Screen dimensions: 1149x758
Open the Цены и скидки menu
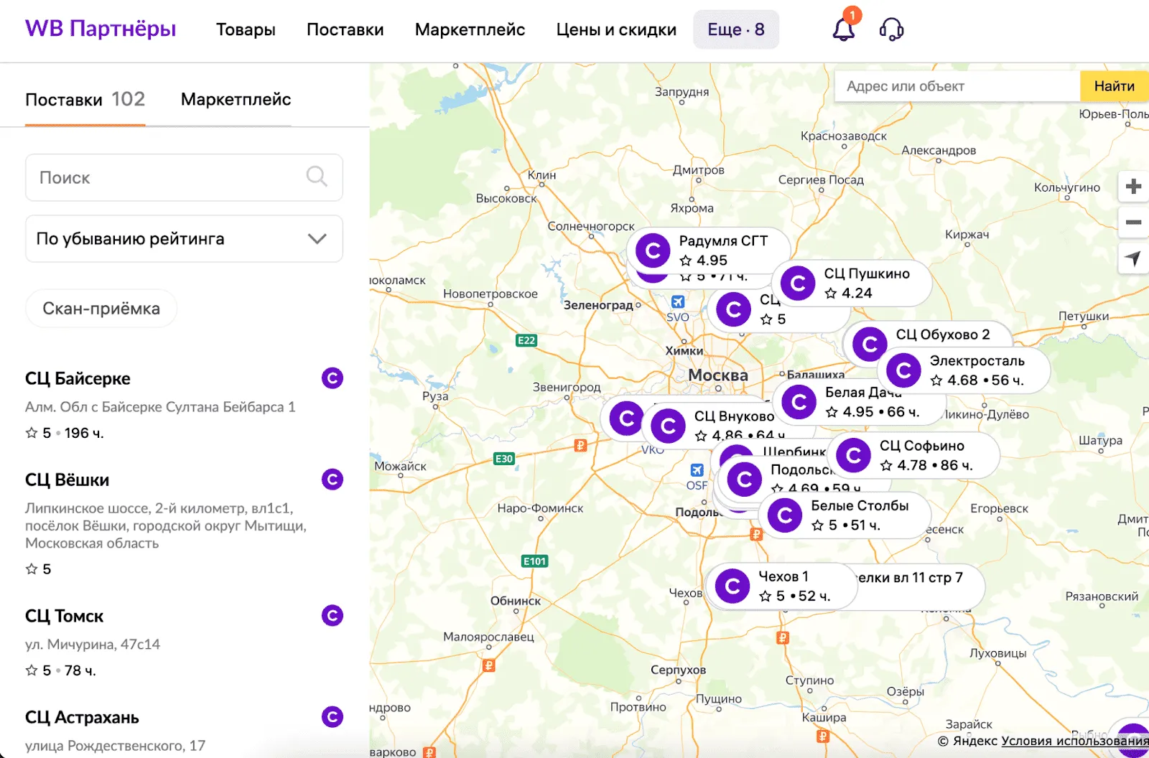615,29
